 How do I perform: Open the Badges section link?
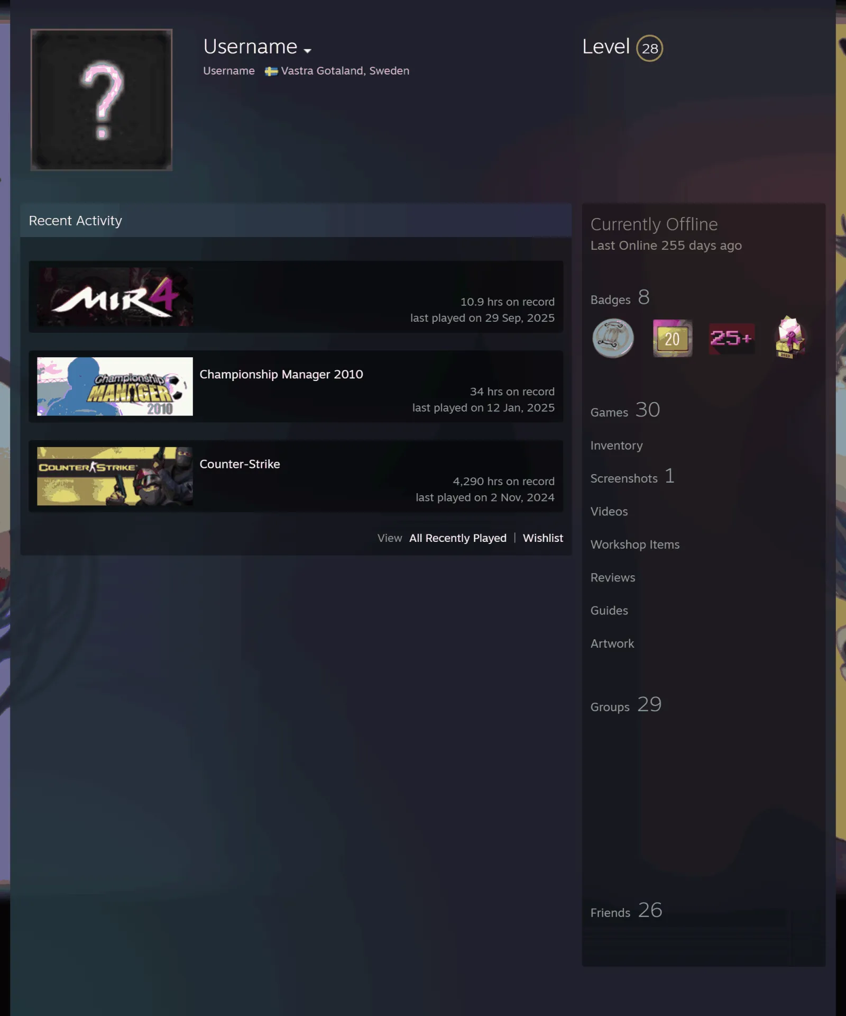pos(620,298)
